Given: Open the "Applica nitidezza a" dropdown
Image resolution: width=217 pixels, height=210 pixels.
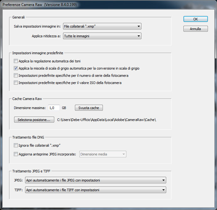Looking at the screenshot, I should tap(102, 36).
